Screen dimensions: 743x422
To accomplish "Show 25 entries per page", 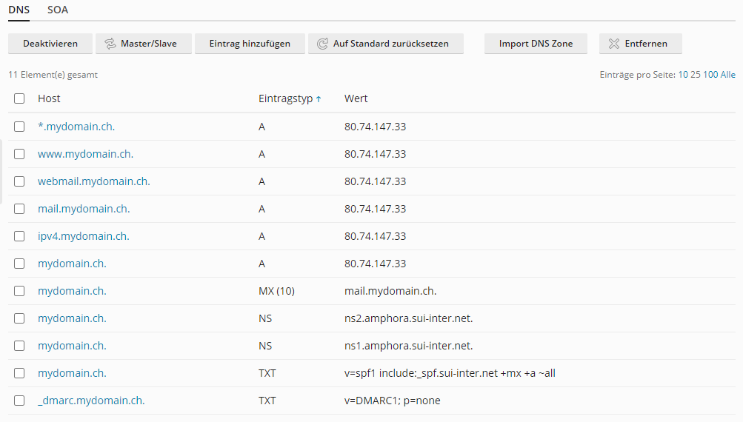I will pyautogui.click(x=695, y=75).
